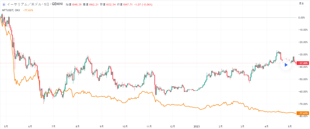The height and width of the screenshot is (129, 310).
Task: Click the -50.00% level on price scale
Action: click(x=302, y=79)
